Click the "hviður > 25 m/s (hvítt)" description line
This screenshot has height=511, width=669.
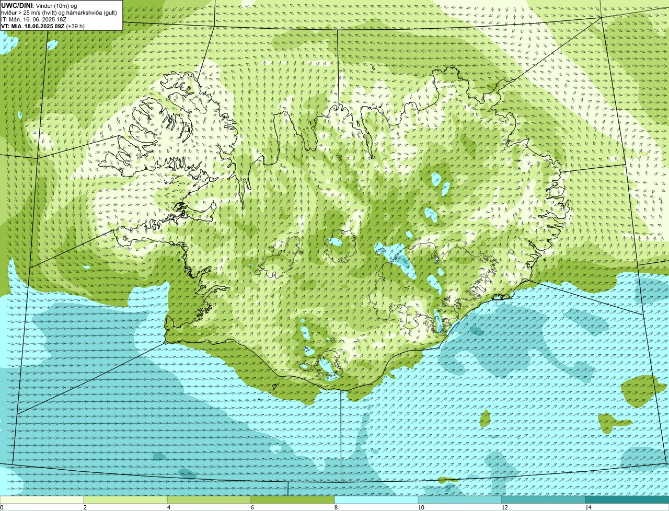pyautogui.click(x=59, y=13)
